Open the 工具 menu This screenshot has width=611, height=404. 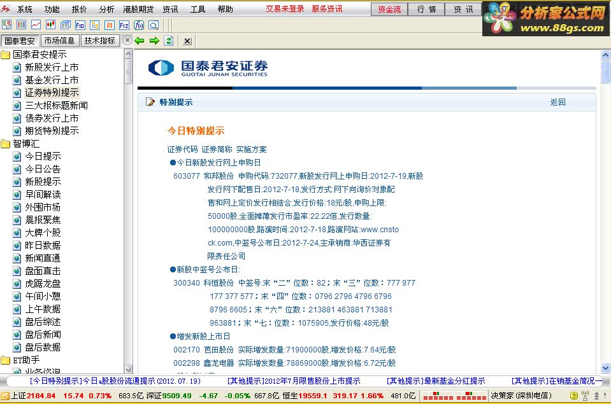198,9
